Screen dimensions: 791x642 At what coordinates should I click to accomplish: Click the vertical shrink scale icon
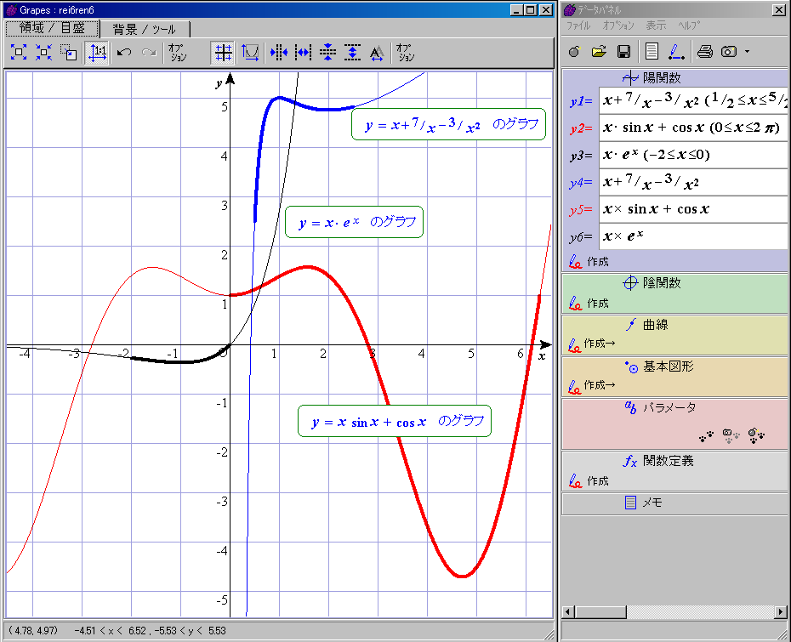pos(328,52)
